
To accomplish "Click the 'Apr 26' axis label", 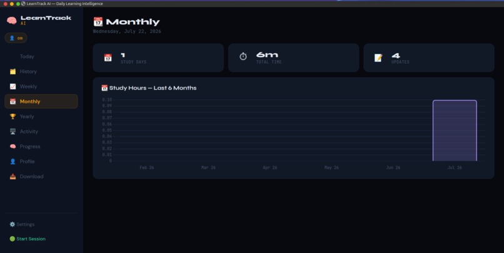I will 270,168.
